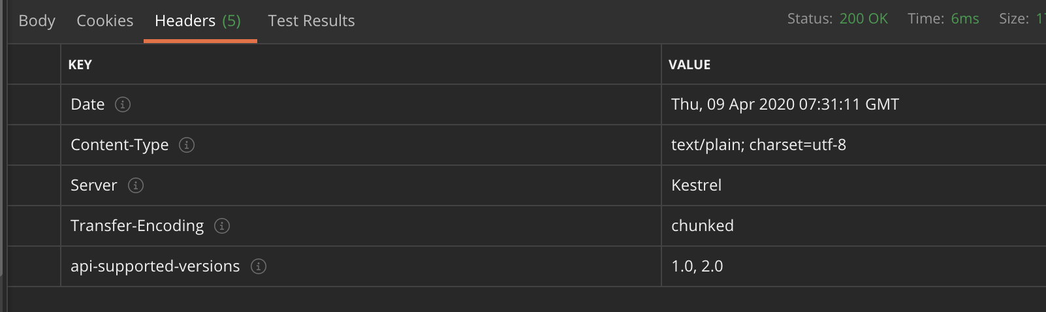1046x312 pixels.
Task: Select the Kestrel server value
Action: click(696, 185)
